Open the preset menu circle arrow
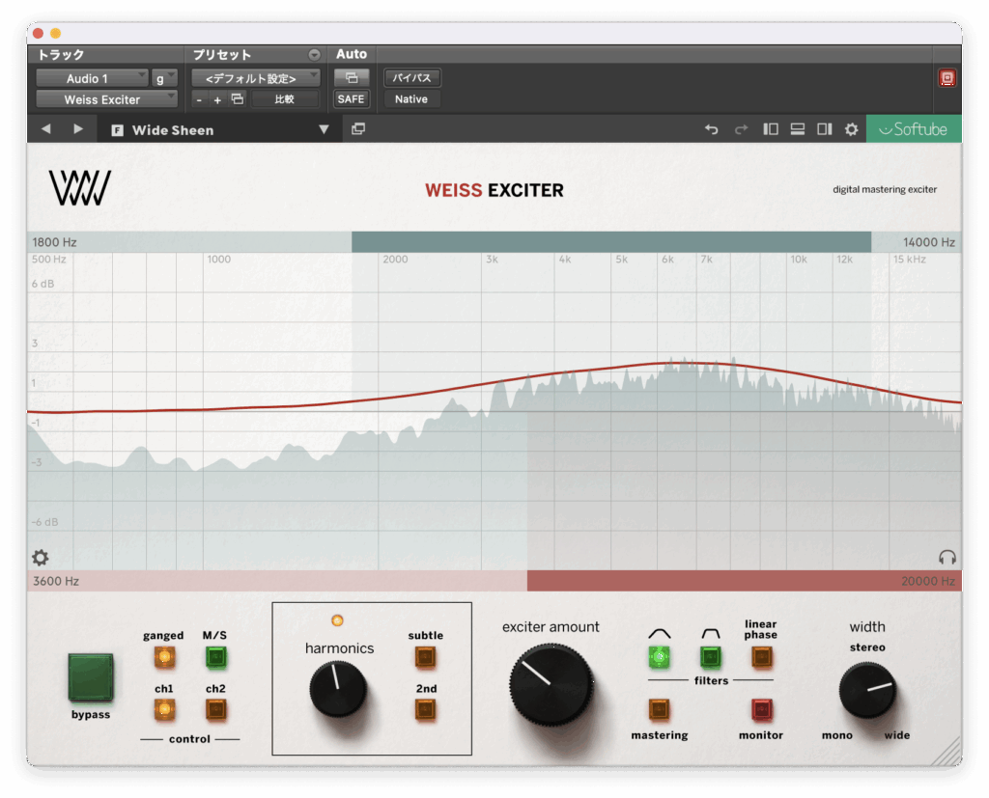The image size is (989, 798). [x=314, y=55]
